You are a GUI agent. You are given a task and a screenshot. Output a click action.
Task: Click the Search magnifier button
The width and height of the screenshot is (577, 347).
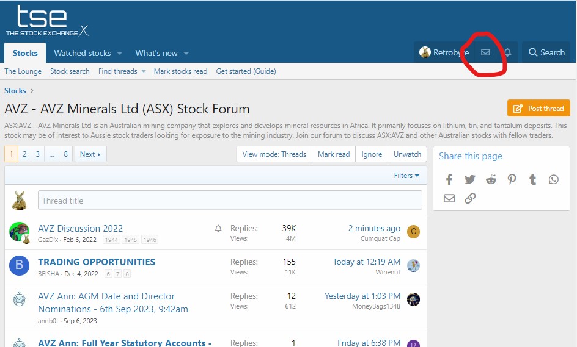tap(546, 52)
